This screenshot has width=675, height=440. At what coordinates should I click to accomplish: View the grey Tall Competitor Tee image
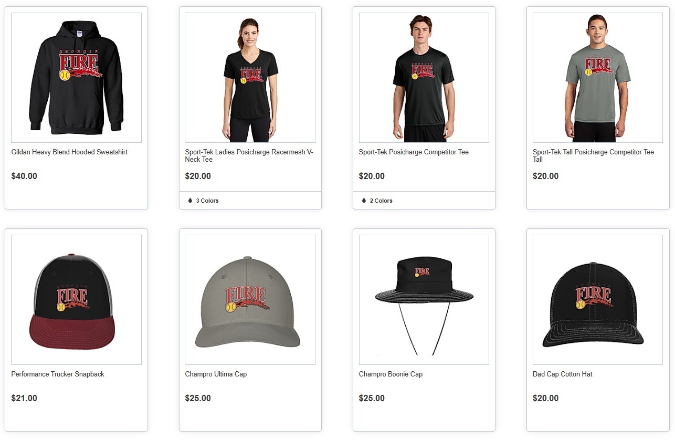(597, 78)
